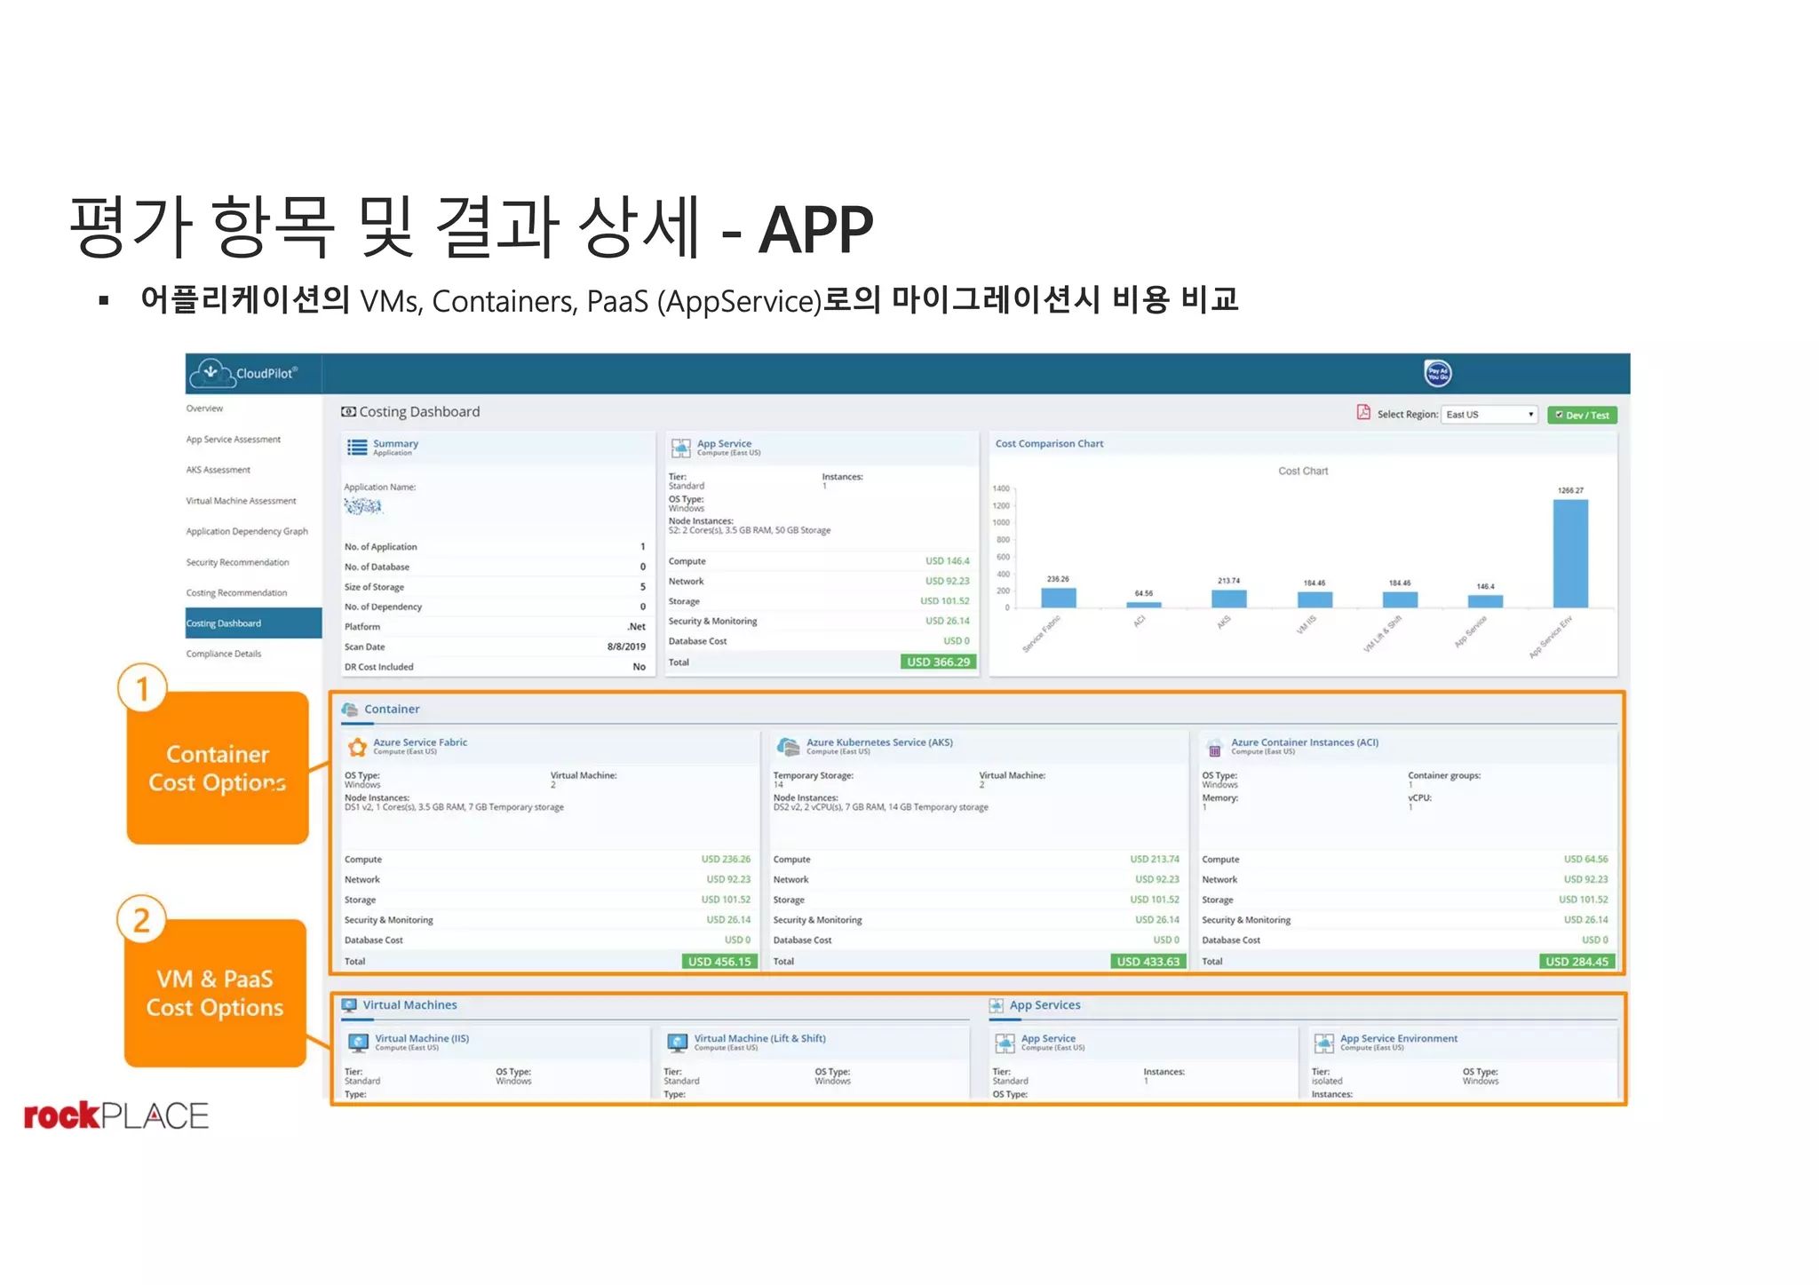
Task: Open the Pay As You Go badge icon
Action: point(1437,374)
